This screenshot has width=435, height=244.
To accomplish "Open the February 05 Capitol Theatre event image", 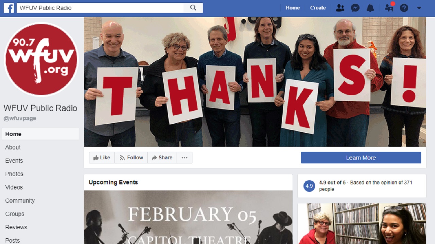I will click(x=188, y=217).
